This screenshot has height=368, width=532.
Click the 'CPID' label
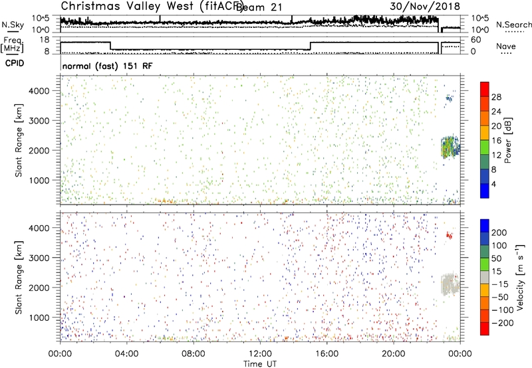click(15, 63)
